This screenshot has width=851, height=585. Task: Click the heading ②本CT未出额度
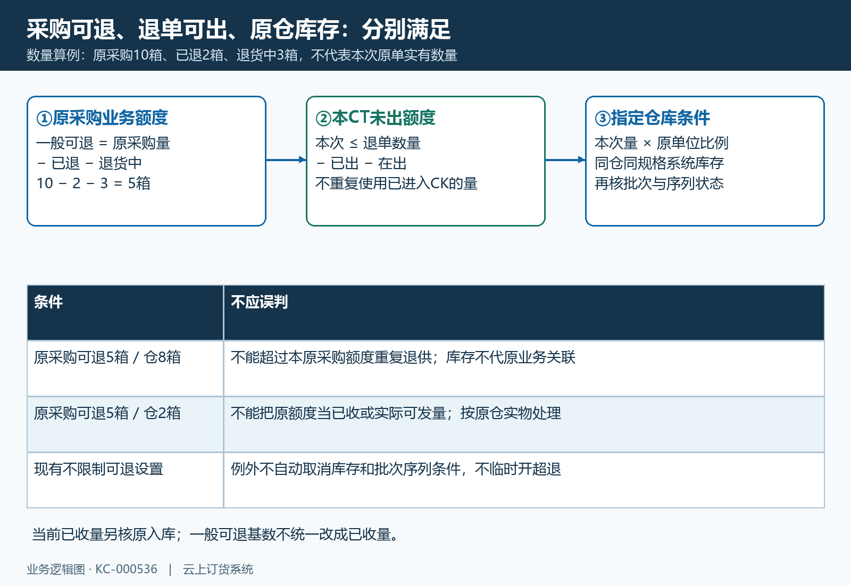click(376, 118)
